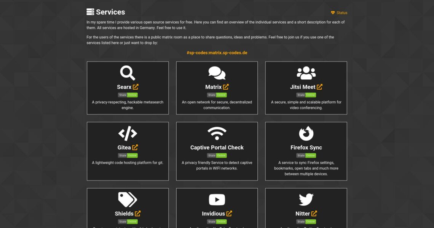Click the Captive Portal wifi icon
Screen dimensions: 434x228
pos(217,133)
